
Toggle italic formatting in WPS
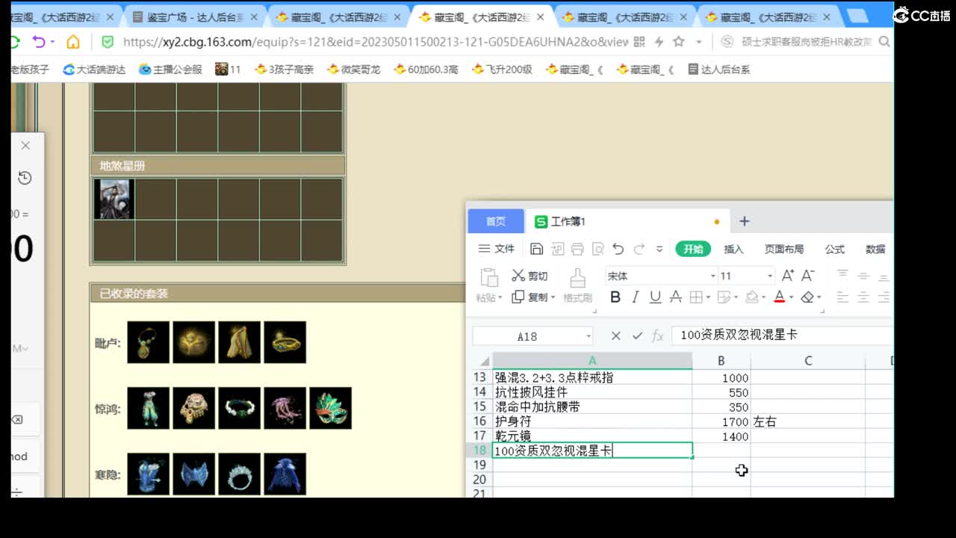click(635, 297)
